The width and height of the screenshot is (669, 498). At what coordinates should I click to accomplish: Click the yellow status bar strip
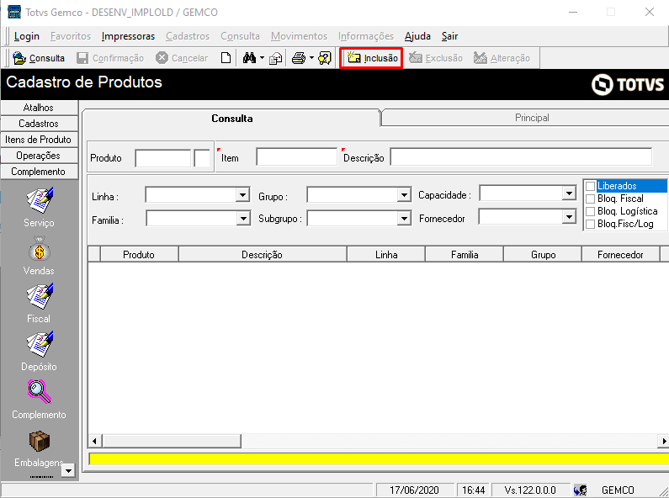point(379,458)
